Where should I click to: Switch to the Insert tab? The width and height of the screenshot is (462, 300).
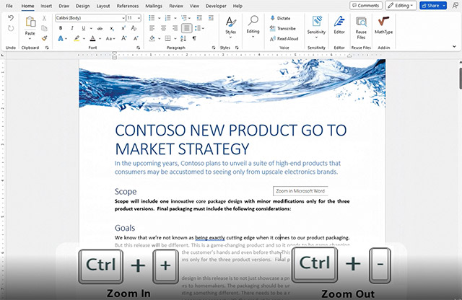click(46, 6)
